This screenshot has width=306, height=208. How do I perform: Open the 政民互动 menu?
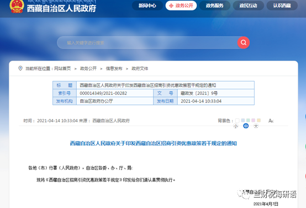tap(248, 6)
